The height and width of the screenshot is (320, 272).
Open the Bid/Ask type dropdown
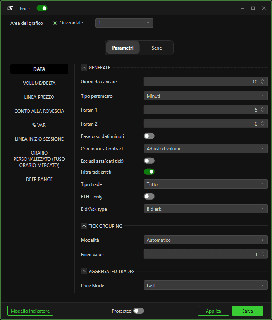pos(205,209)
